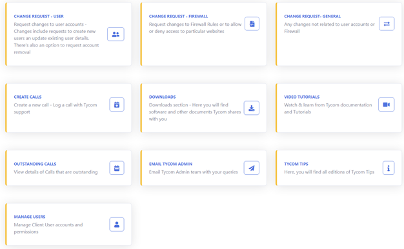404x249 pixels.
Task: Open the Create Calls heading
Action: click(x=28, y=97)
